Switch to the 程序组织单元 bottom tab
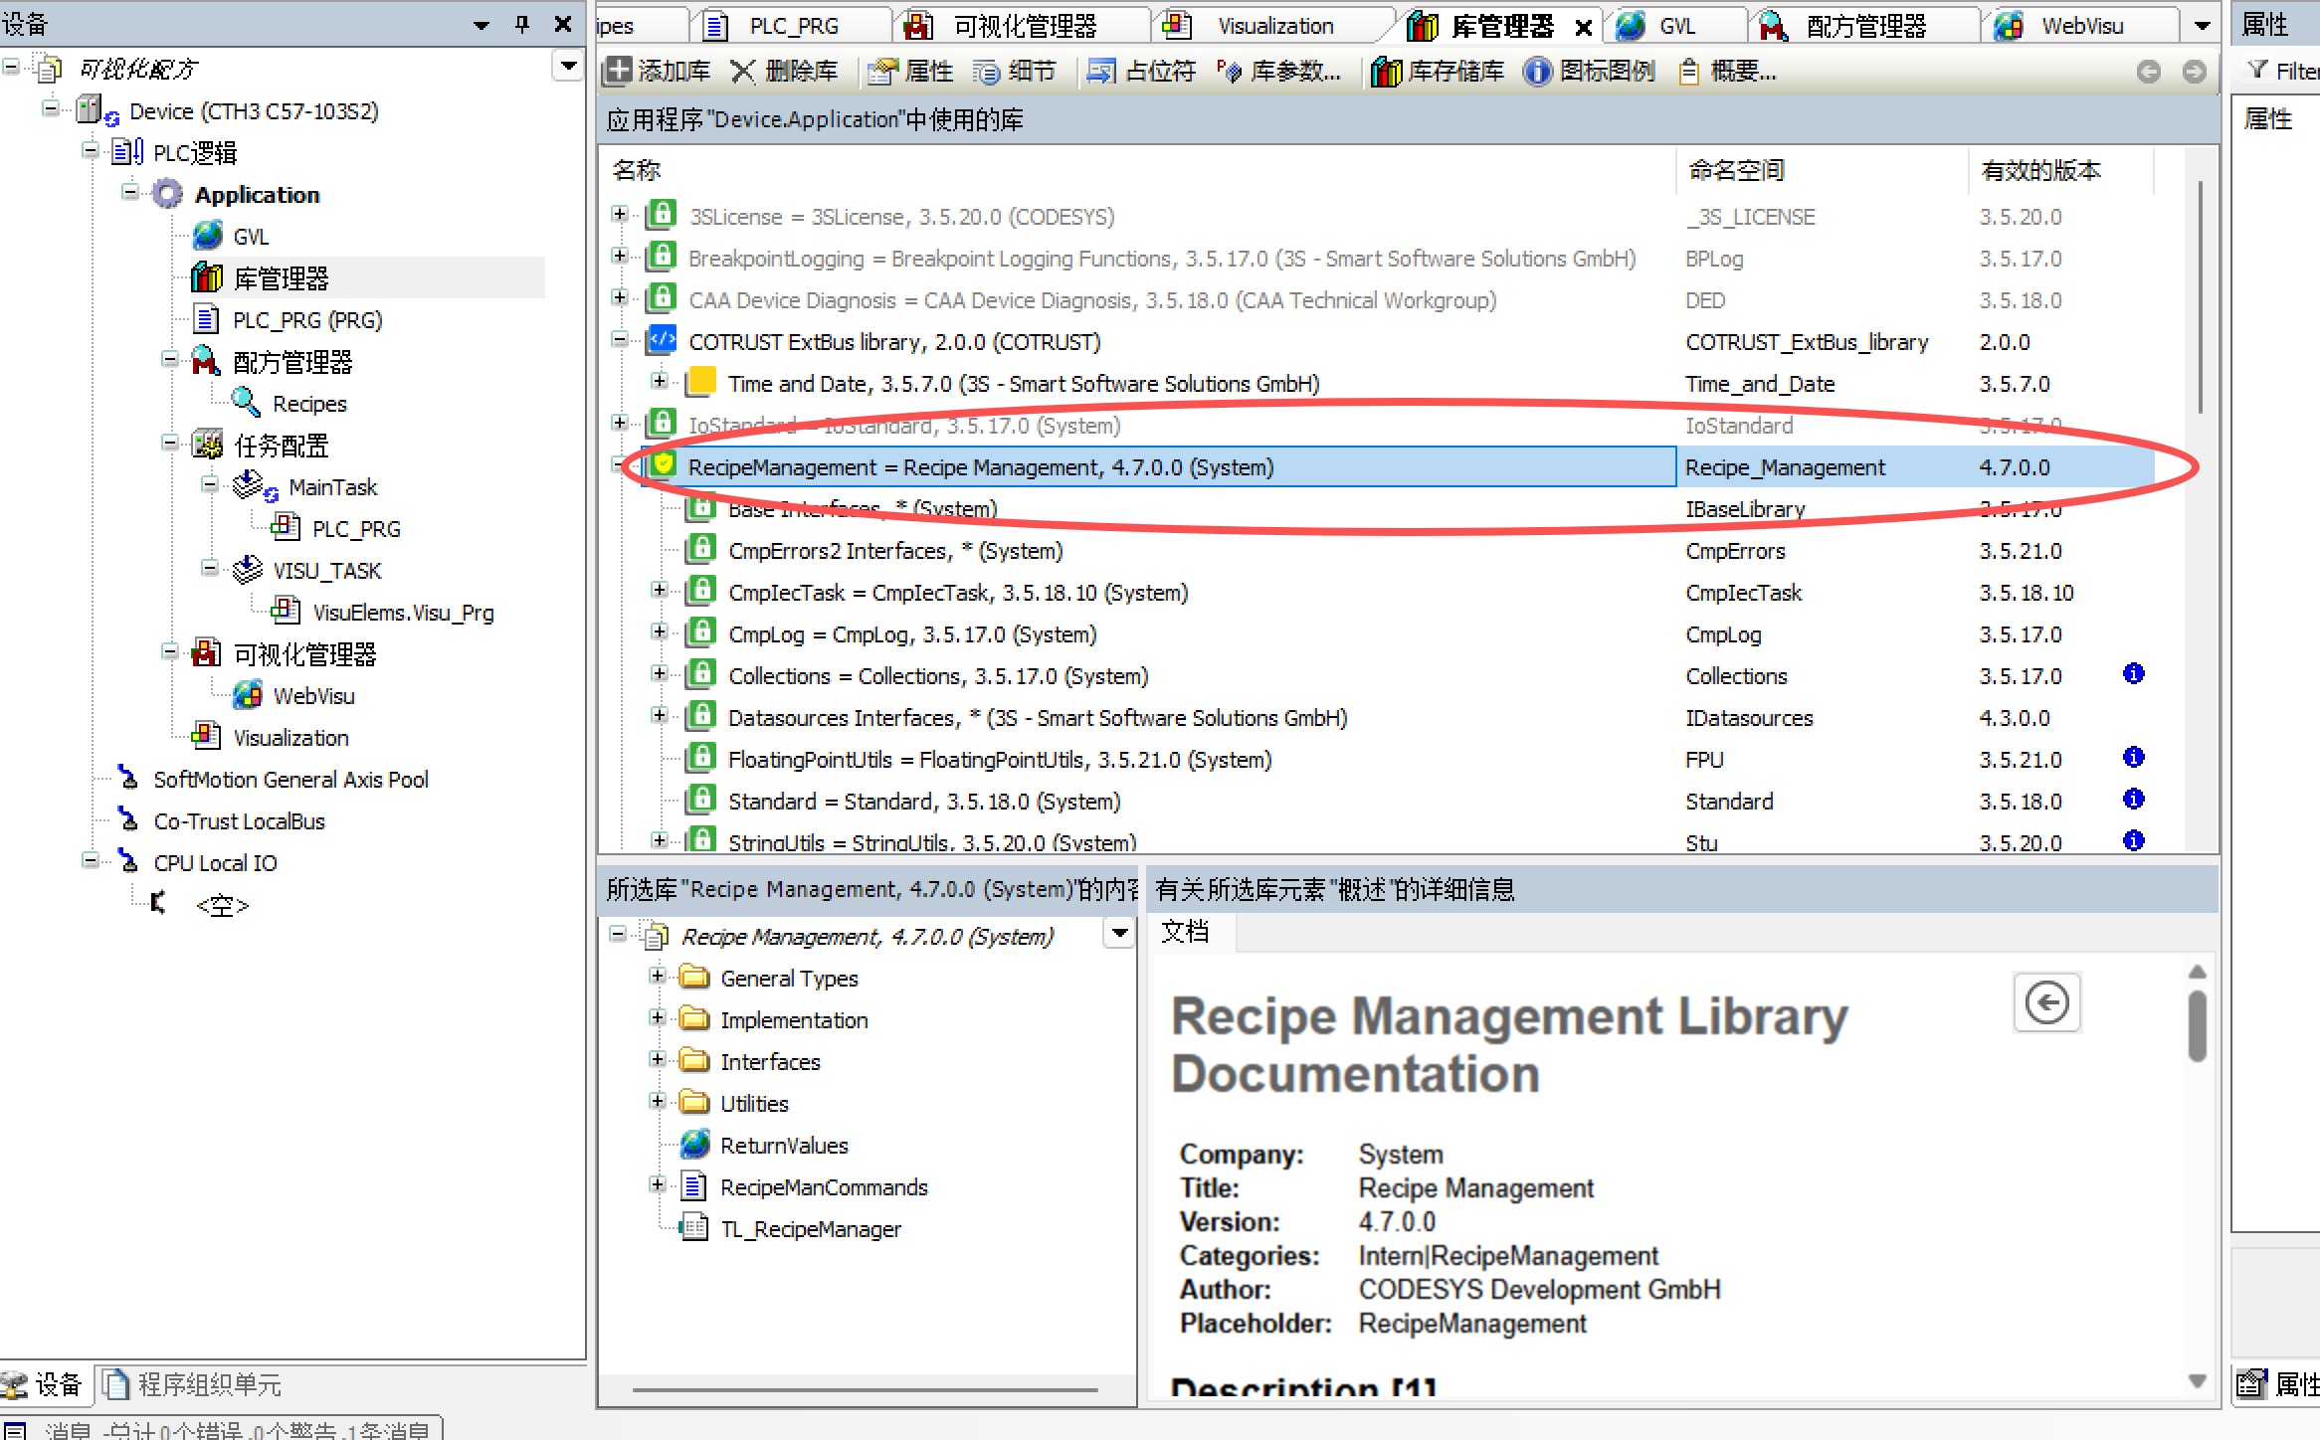The image size is (2320, 1440). (x=193, y=1383)
